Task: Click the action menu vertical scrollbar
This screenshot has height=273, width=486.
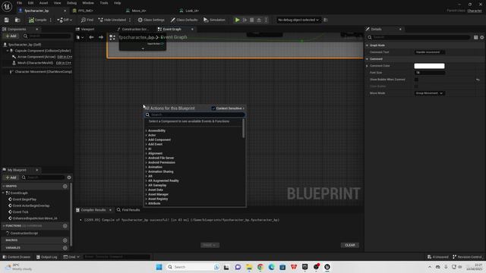Action: [244, 128]
